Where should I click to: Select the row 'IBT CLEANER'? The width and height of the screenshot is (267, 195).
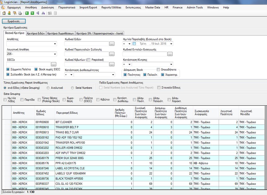(x=133, y=122)
